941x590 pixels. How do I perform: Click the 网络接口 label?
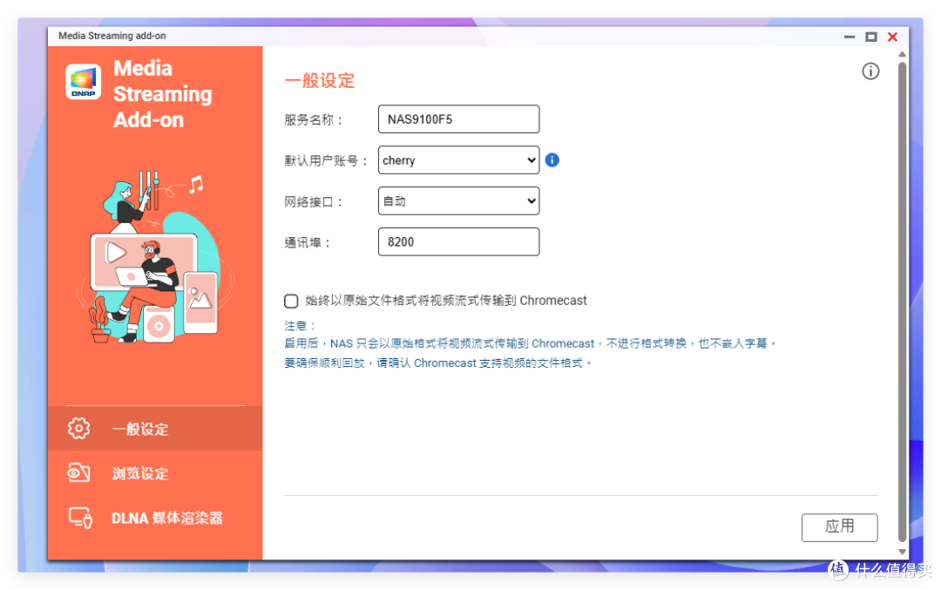click(x=313, y=201)
